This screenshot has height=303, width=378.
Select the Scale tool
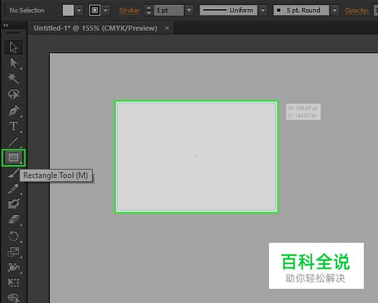coord(14,251)
